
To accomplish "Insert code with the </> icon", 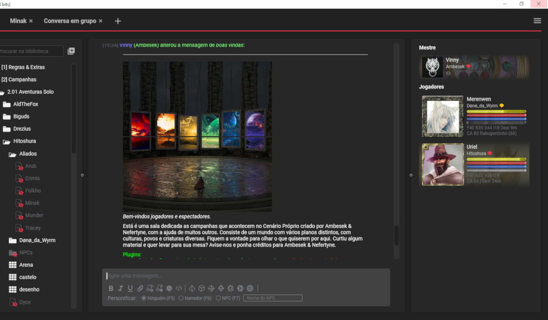I will 179,288.
